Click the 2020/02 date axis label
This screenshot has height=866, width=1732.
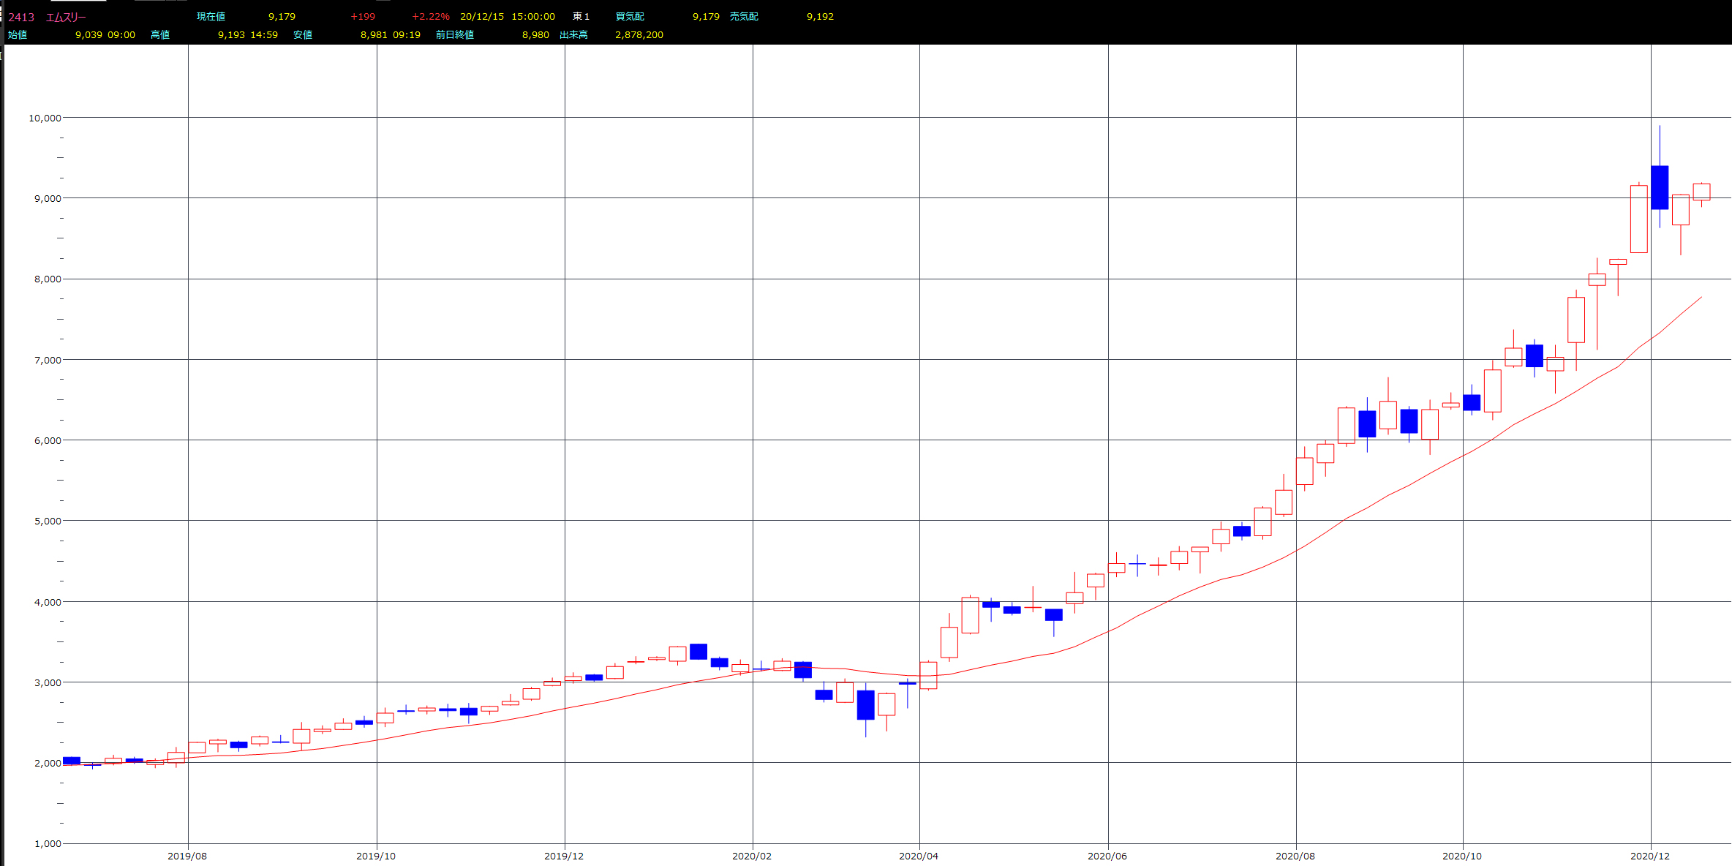pos(752,856)
